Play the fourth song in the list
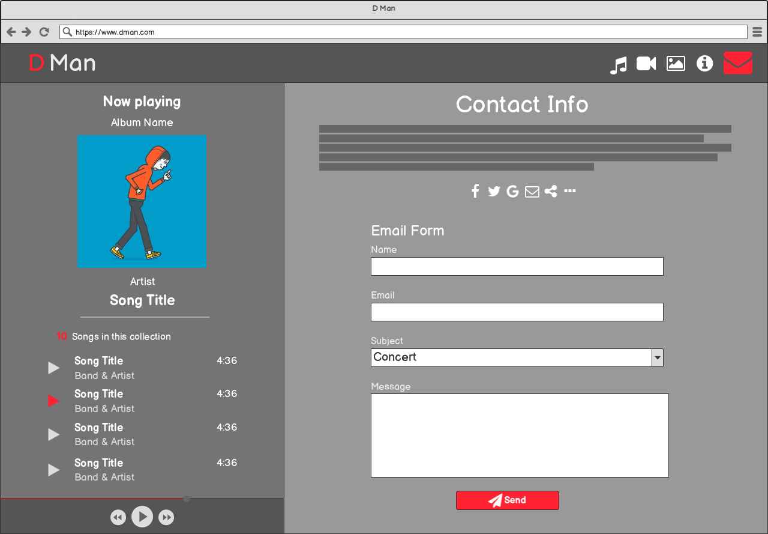This screenshot has width=768, height=534. (54, 470)
